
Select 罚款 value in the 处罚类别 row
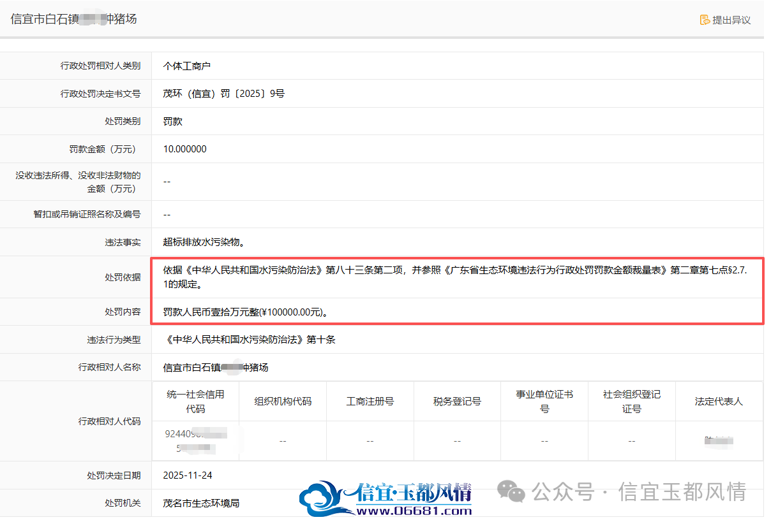point(173,121)
